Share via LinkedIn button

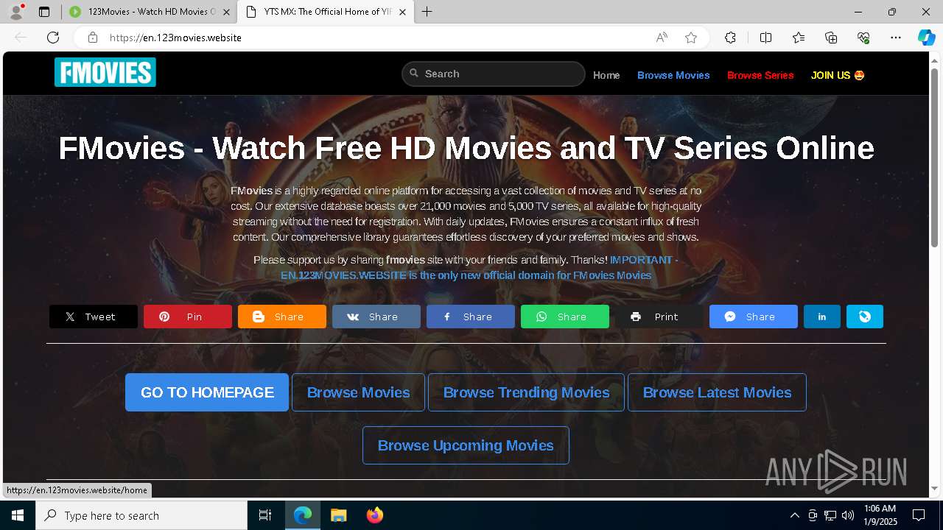coord(822,317)
